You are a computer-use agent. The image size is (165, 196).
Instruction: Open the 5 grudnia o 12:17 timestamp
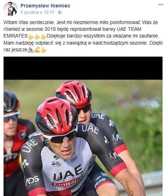click(x=37, y=12)
